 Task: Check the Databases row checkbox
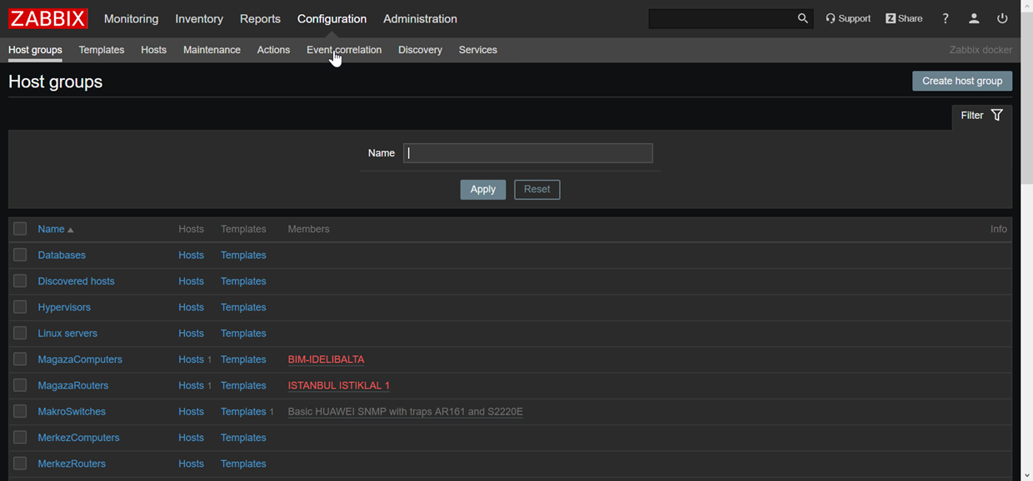[20, 255]
